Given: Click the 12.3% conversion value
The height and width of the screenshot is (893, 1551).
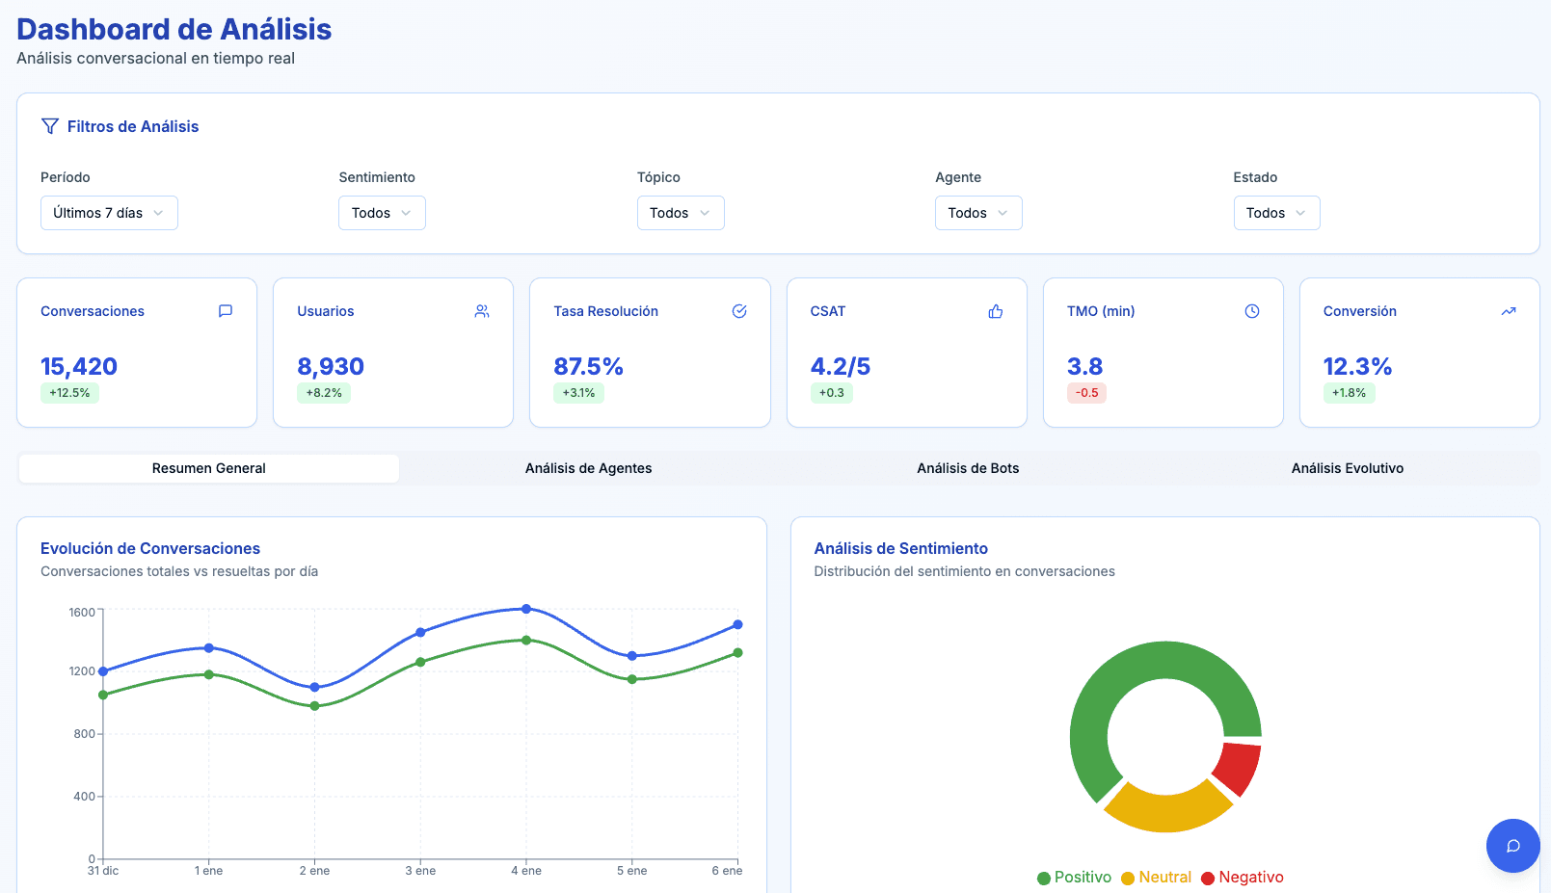Looking at the screenshot, I should click(1357, 366).
